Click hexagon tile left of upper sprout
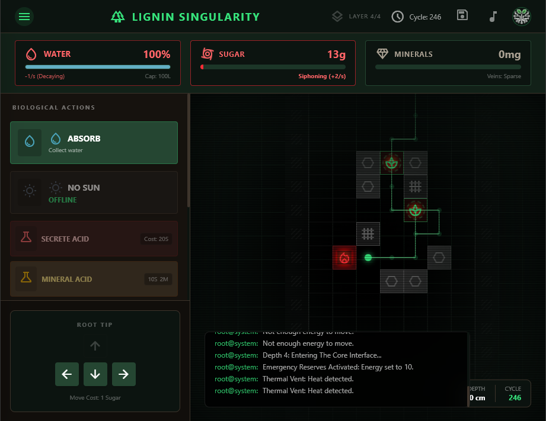 [x=368, y=163]
